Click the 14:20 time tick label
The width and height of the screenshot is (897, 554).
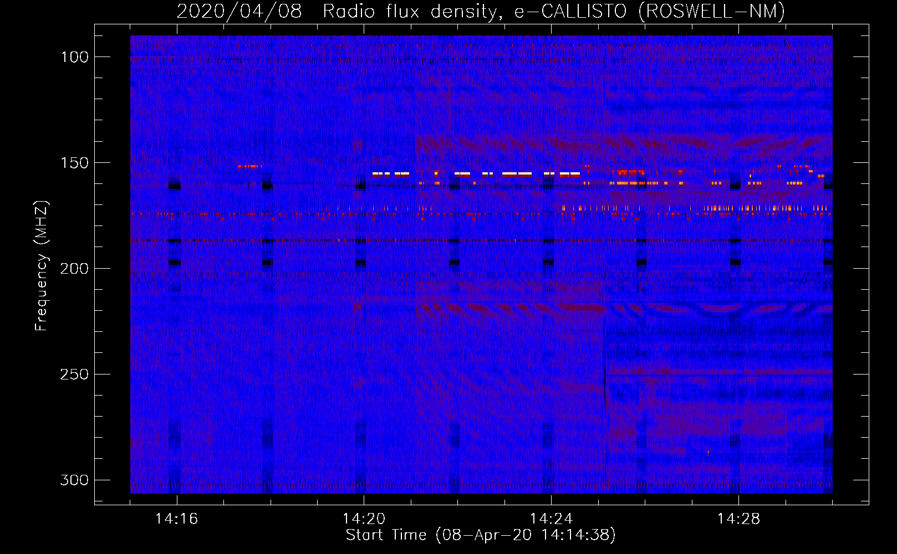[x=364, y=519]
